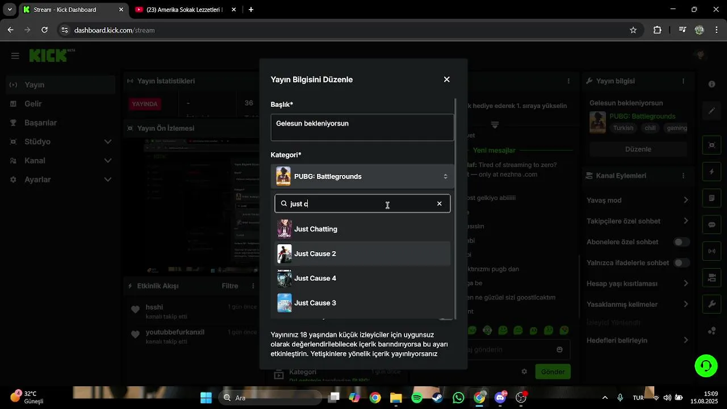Click the pencil edit icon in right sidebar

(712, 111)
